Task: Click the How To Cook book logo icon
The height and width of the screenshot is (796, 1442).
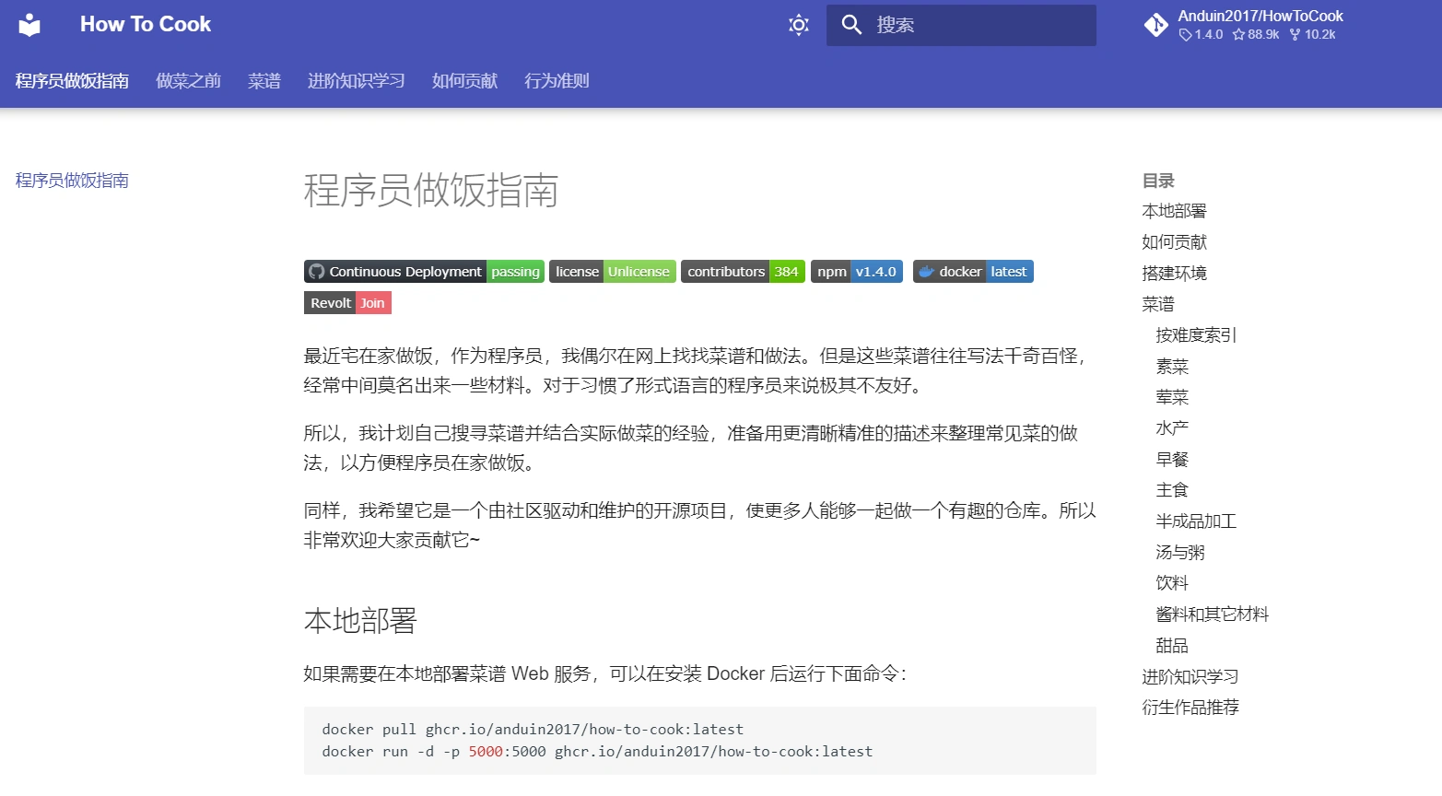Action: point(29,25)
